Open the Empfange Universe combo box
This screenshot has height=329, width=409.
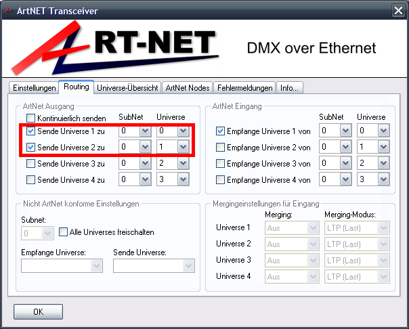point(62,265)
